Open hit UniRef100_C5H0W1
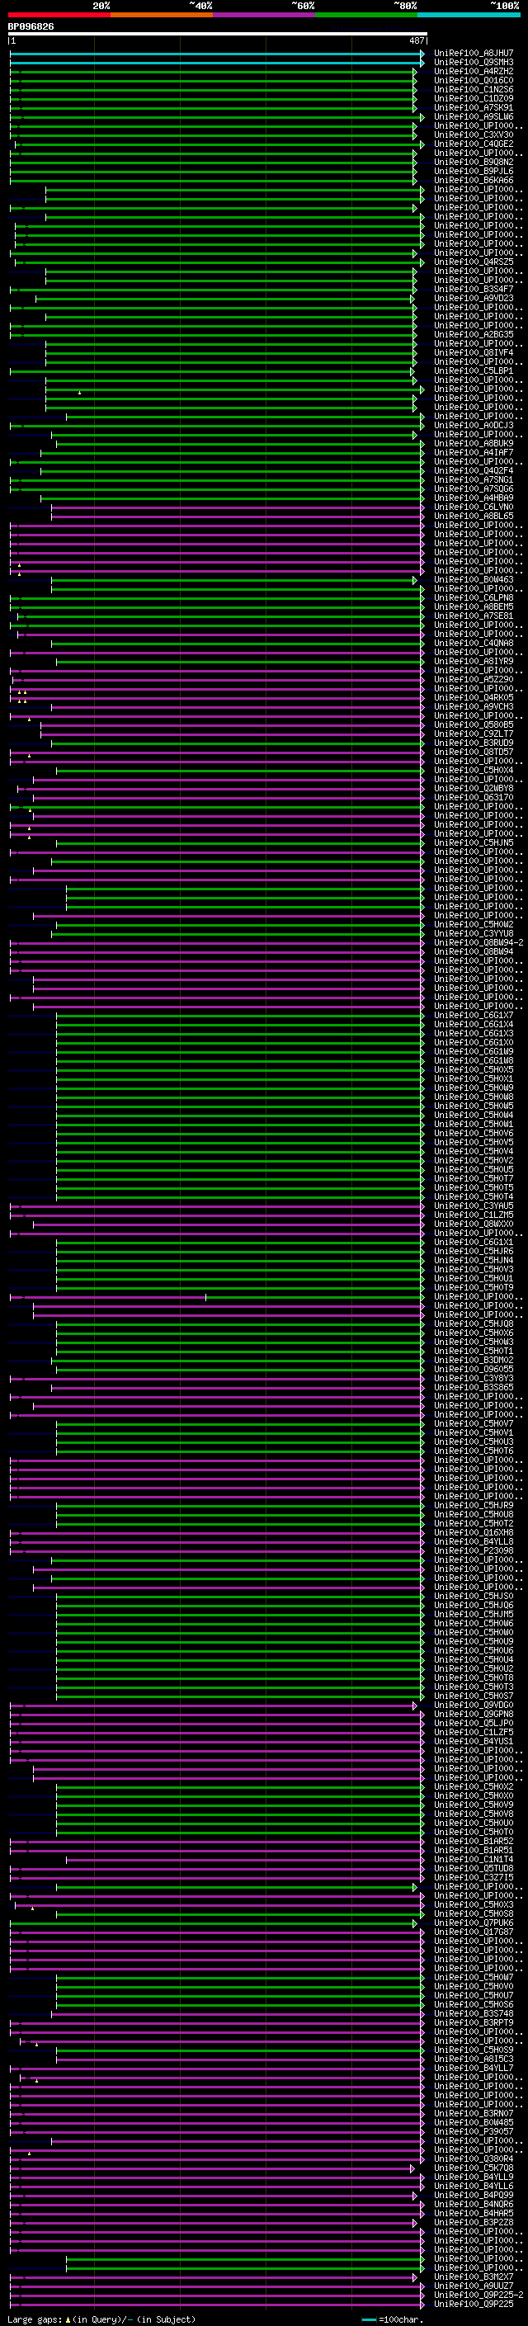 (474, 1124)
